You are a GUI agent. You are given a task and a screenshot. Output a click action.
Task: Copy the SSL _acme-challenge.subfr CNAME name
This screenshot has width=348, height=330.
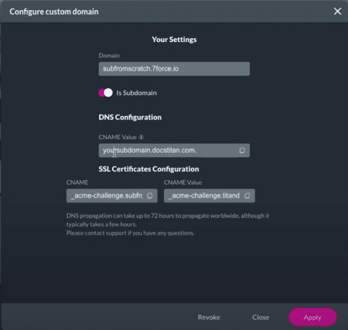tap(149, 196)
